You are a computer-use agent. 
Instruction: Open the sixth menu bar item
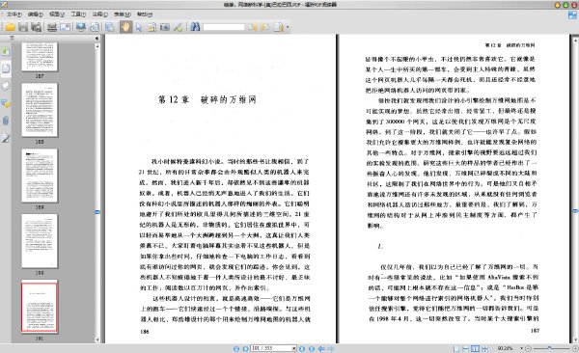coord(123,14)
